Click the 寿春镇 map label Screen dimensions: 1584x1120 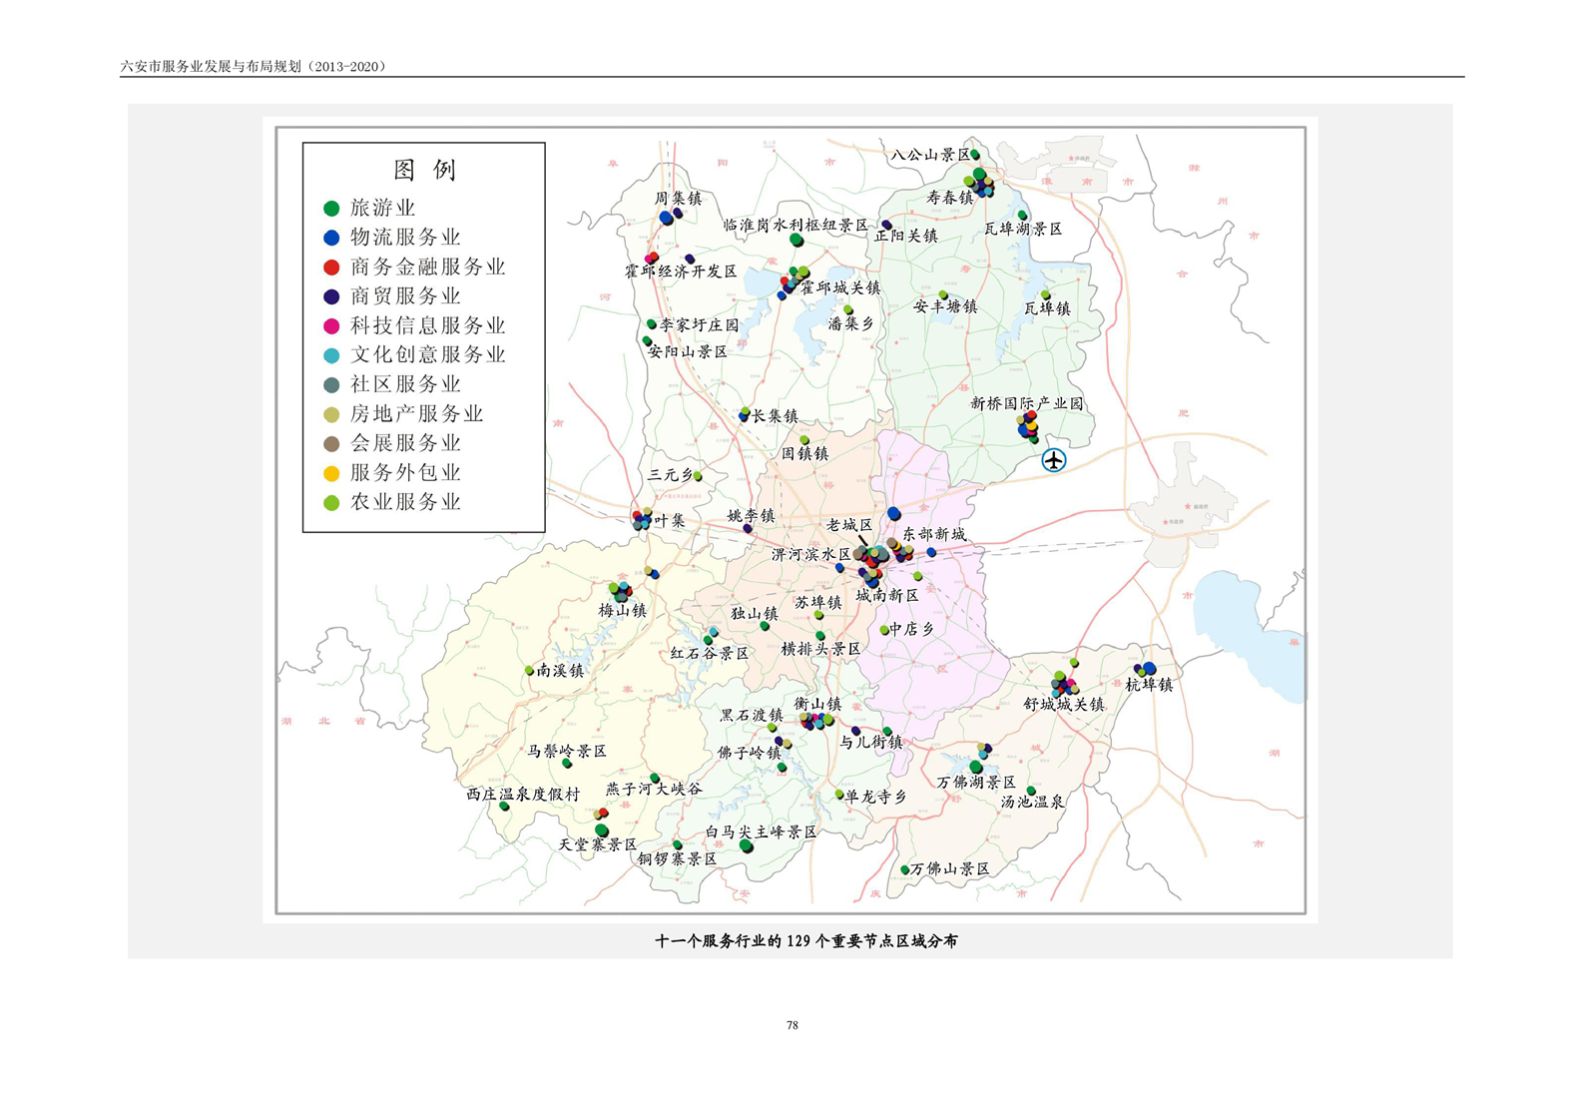pos(948,198)
